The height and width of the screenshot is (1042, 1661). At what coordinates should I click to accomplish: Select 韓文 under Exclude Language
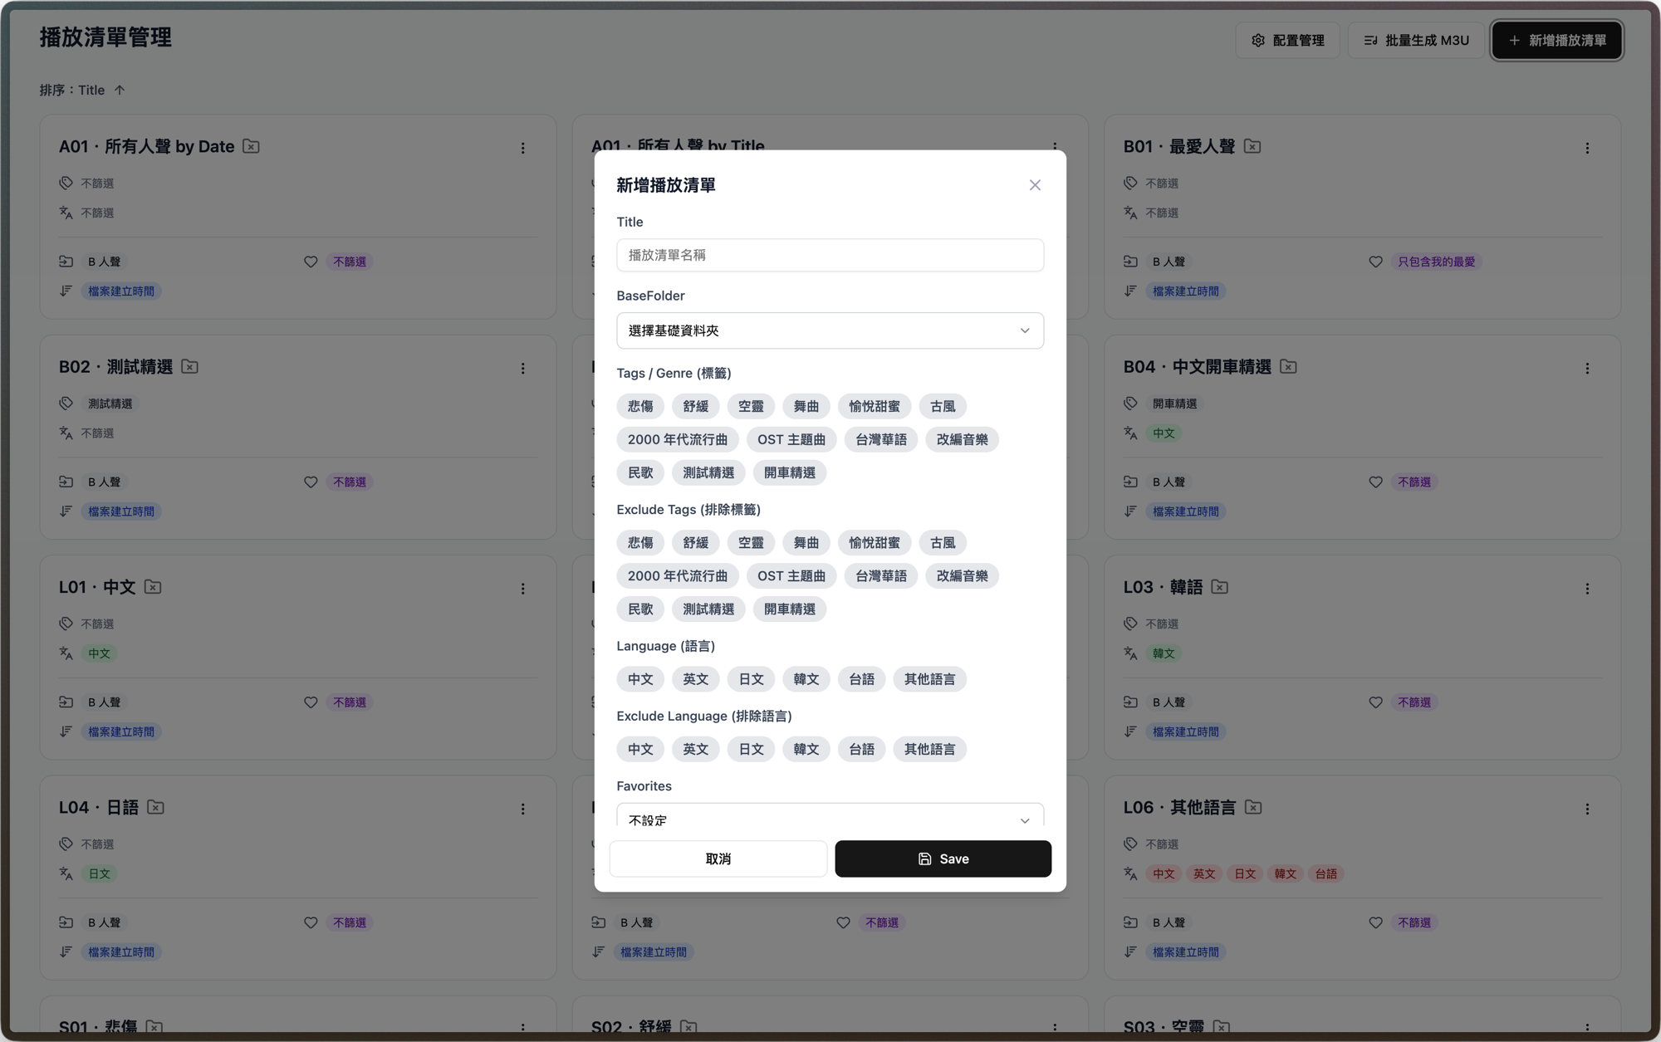[x=806, y=749]
